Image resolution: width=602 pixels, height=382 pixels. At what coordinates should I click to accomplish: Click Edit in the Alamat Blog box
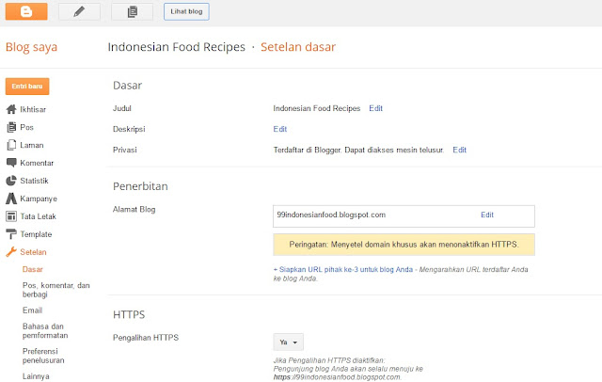[x=487, y=215]
